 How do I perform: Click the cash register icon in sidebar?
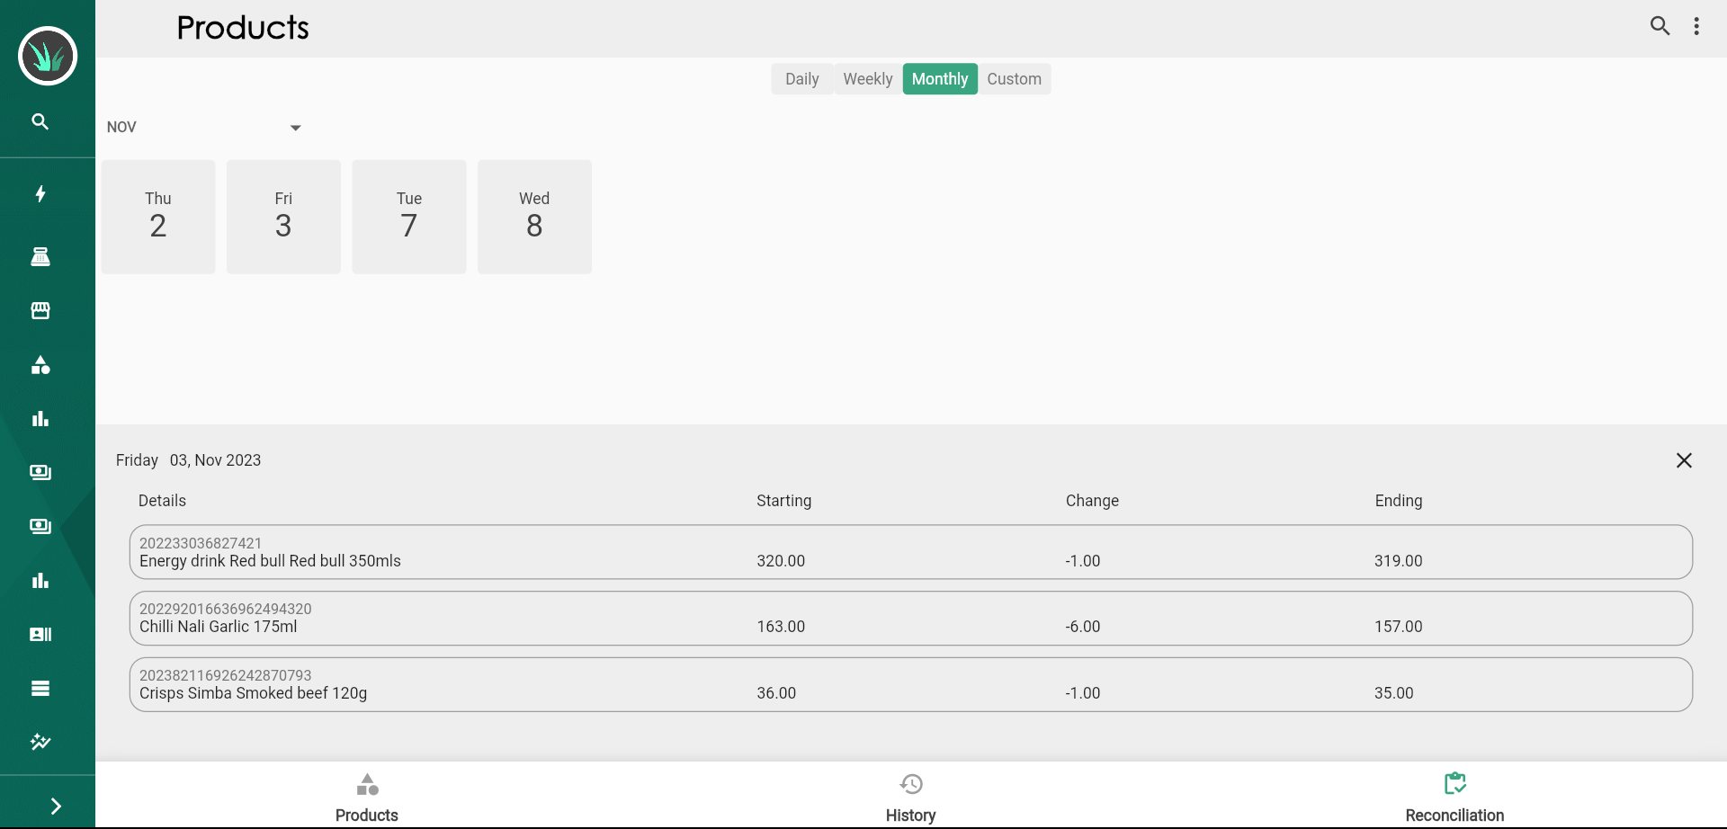[x=40, y=257]
